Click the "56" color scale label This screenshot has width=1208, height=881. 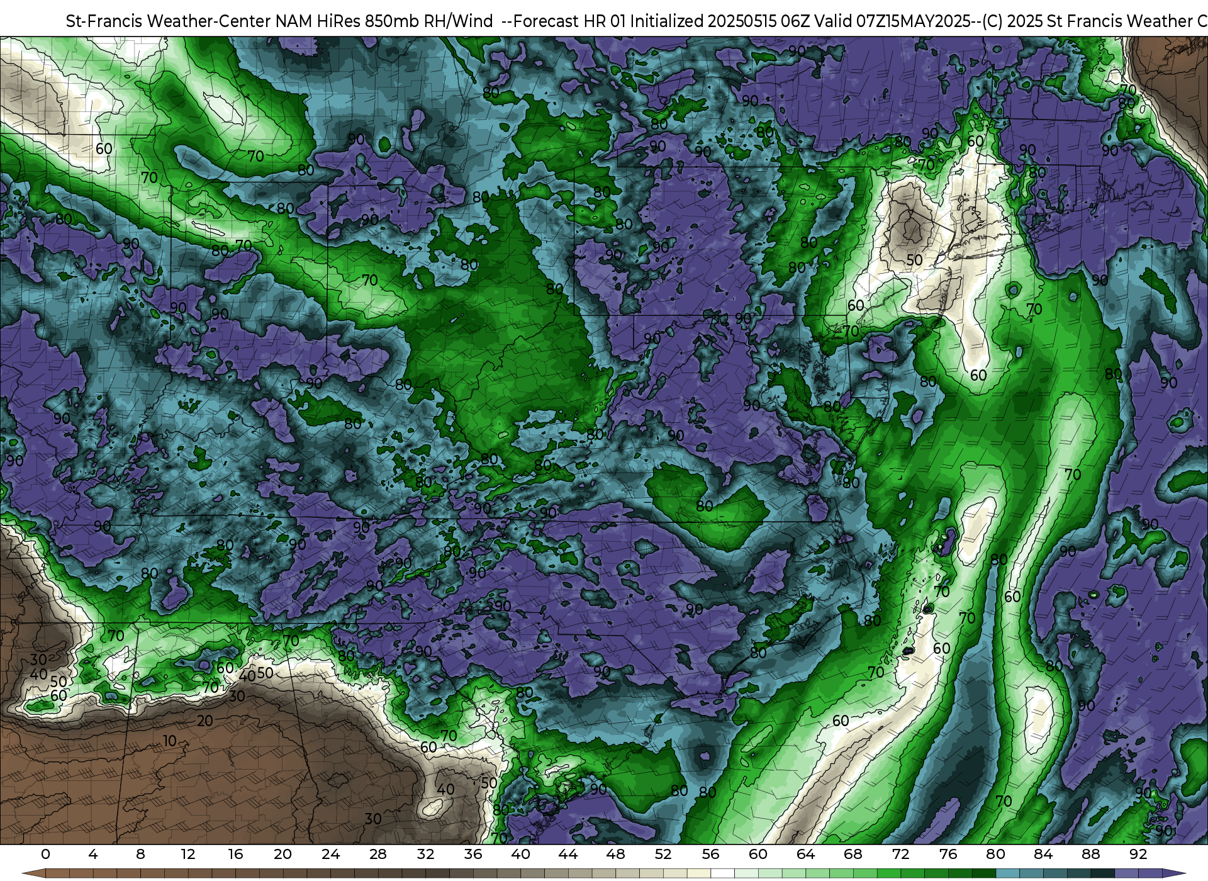[710, 854]
